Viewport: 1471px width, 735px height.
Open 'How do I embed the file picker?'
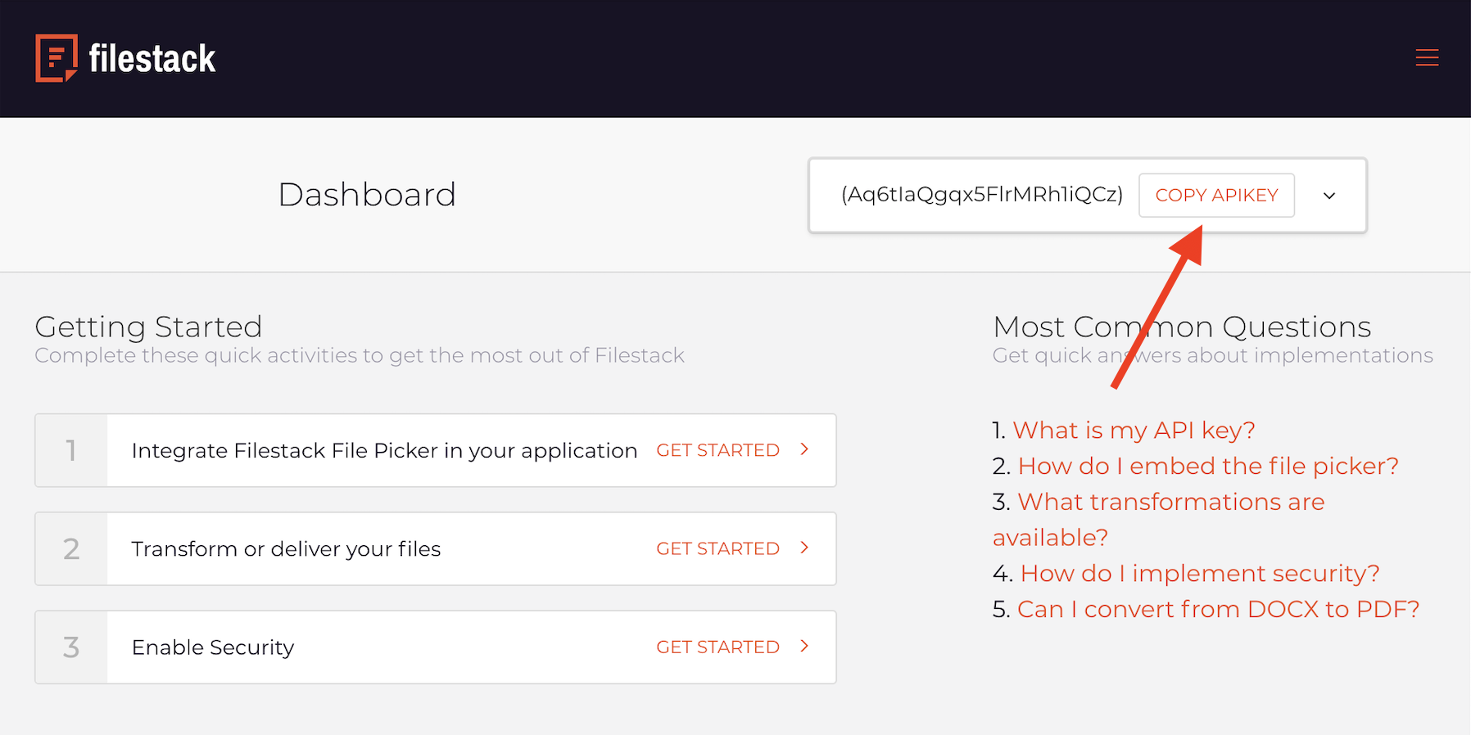pyautogui.click(x=1208, y=466)
